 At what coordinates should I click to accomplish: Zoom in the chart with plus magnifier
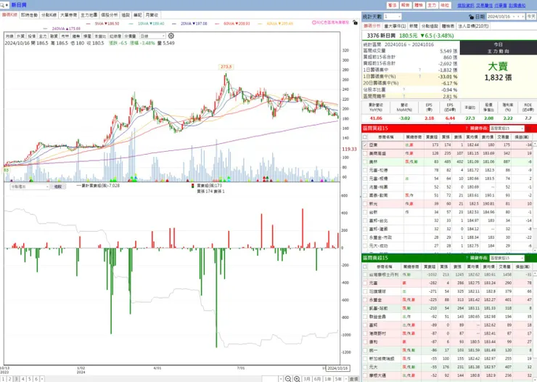297,378
